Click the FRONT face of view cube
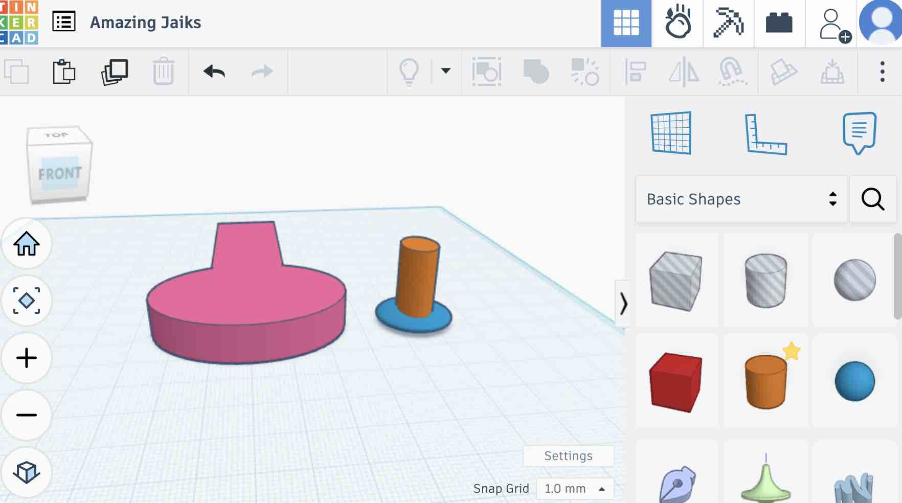Image resolution: width=902 pixels, height=503 pixels. tap(60, 174)
